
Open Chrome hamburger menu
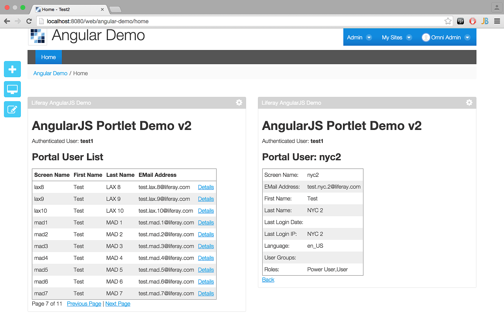tap(497, 21)
